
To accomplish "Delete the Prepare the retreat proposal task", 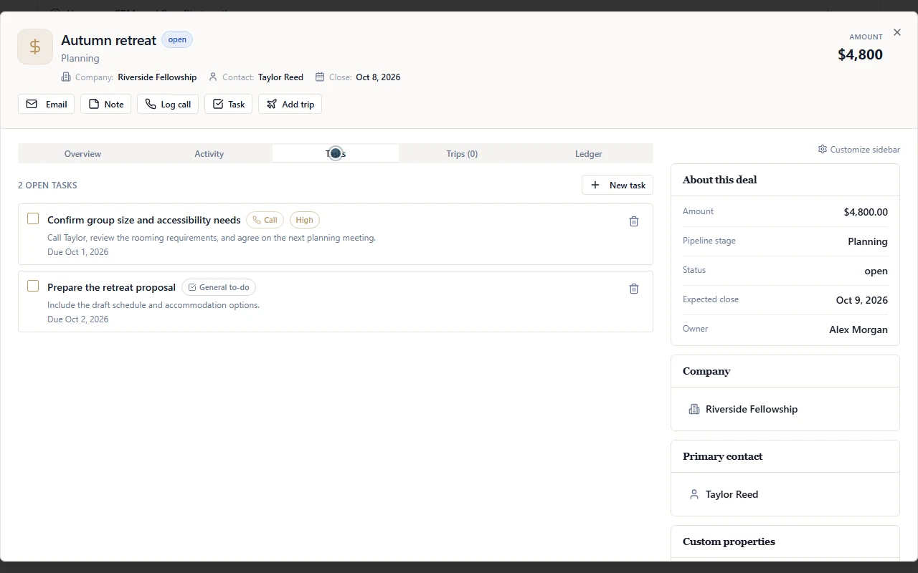I will click(x=634, y=289).
